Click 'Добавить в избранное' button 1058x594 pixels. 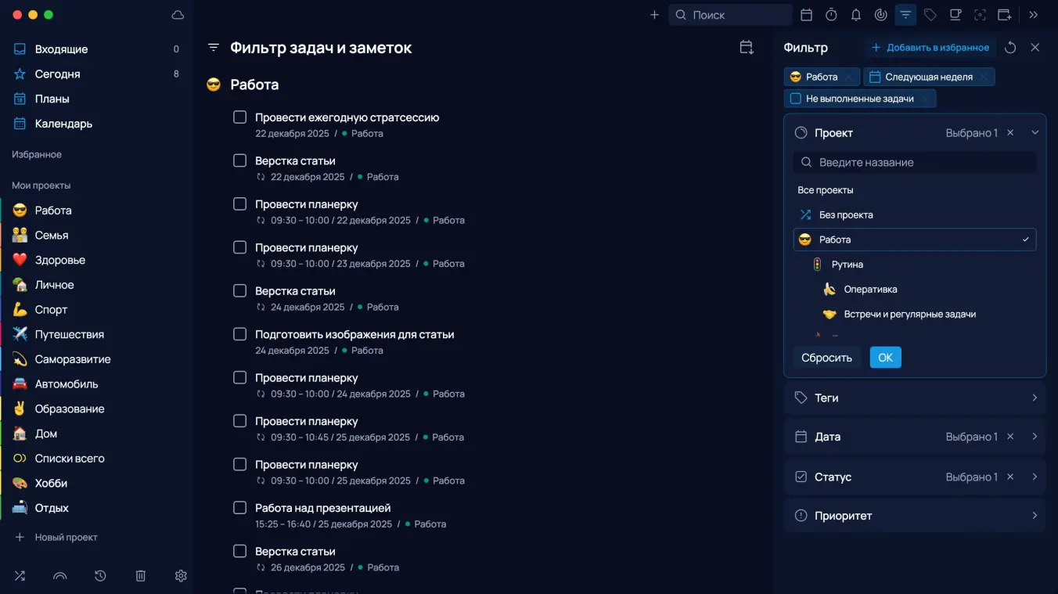click(x=930, y=48)
